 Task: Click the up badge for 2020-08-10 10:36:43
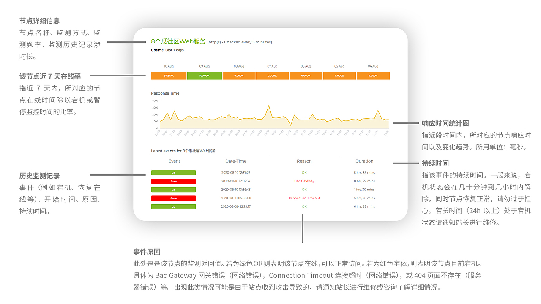point(173,190)
